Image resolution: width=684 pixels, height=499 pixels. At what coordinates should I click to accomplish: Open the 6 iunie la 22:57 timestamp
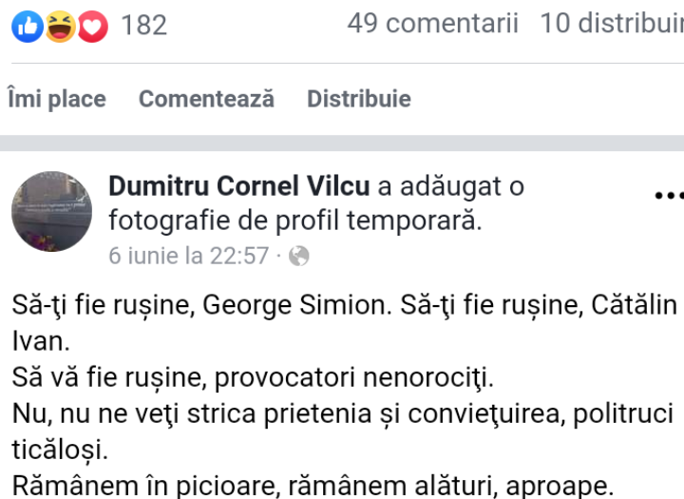click(x=189, y=256)
